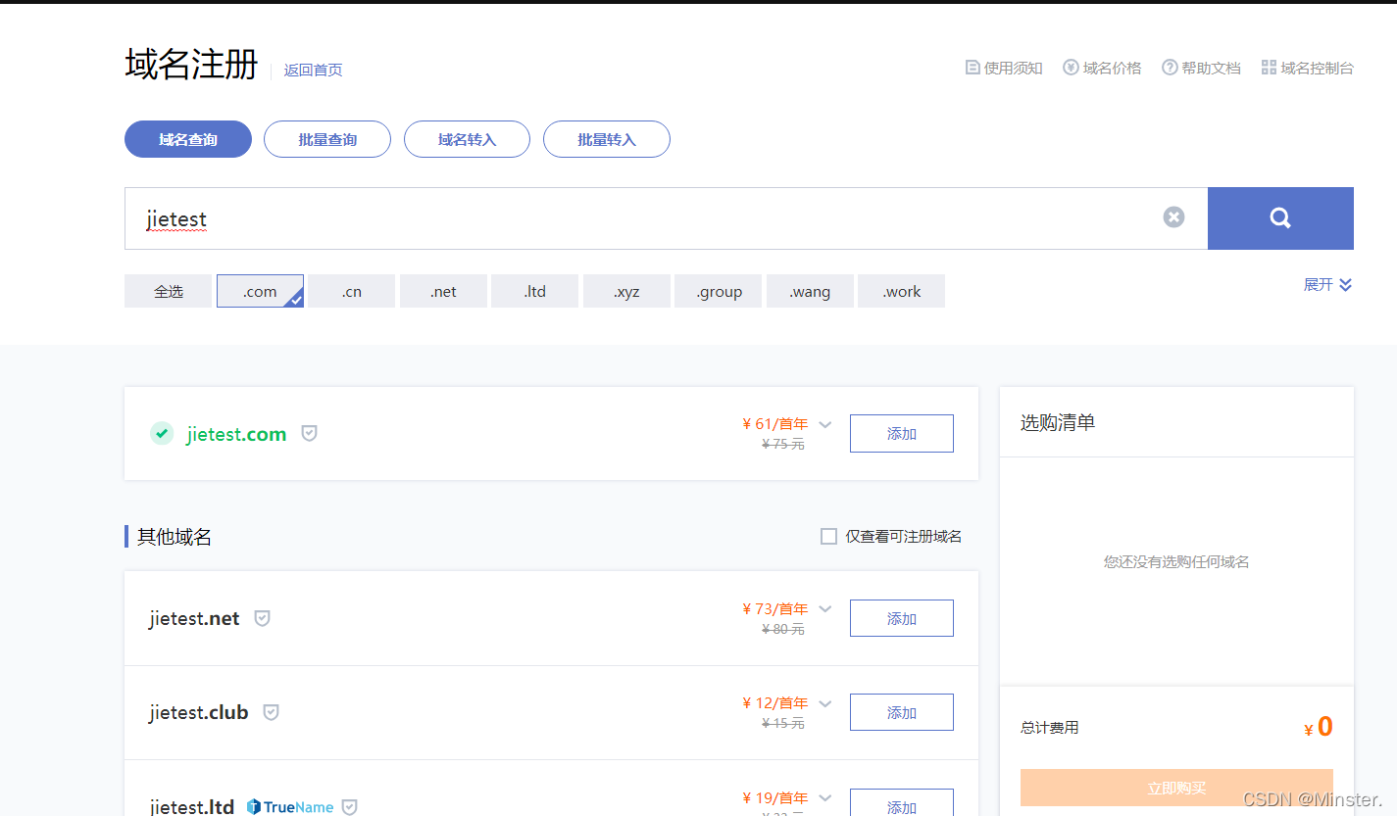
Task: Expand the price details for jietest.com
Action: [824, 424]
